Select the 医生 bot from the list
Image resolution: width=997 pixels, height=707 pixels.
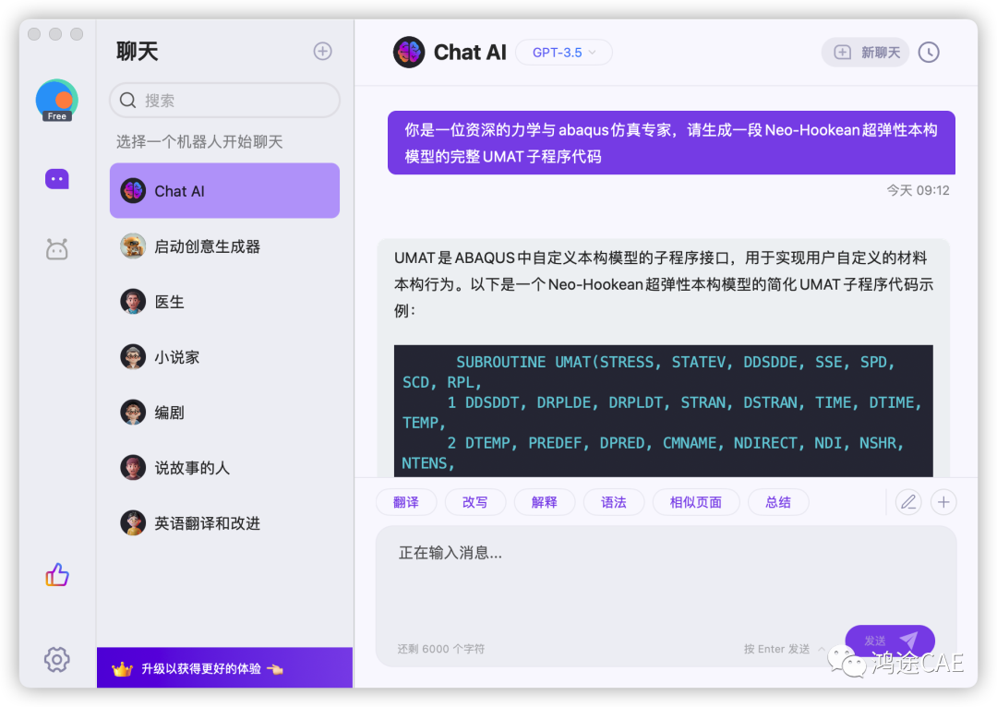coord(224,301)
